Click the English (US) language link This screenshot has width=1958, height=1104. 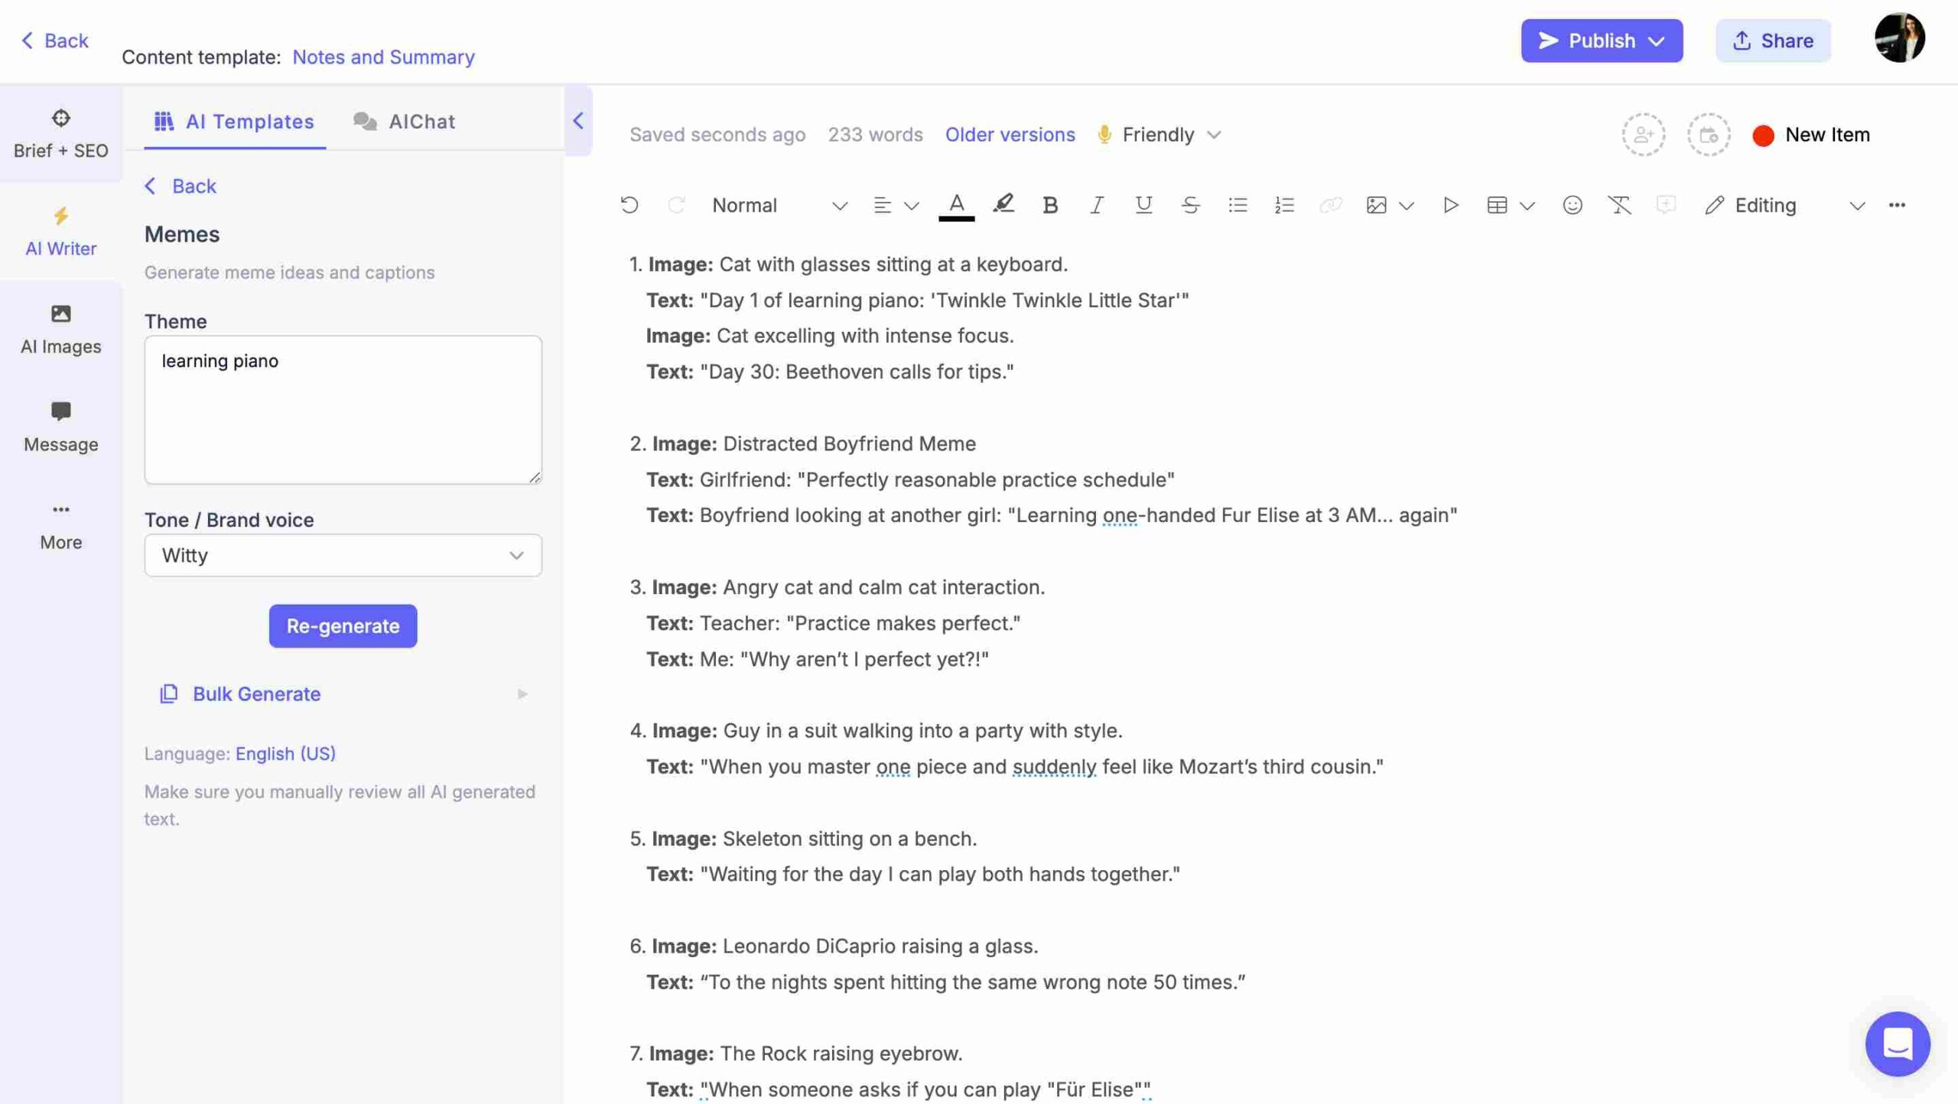click(x=287, y=753)
